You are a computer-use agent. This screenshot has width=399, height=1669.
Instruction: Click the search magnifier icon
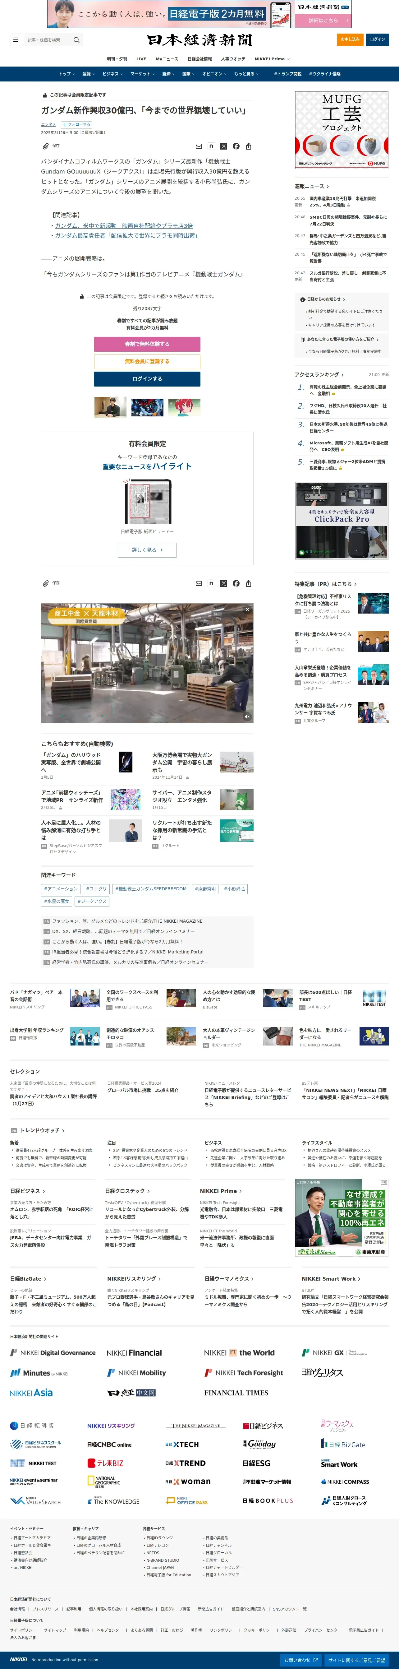click(76, 39)
